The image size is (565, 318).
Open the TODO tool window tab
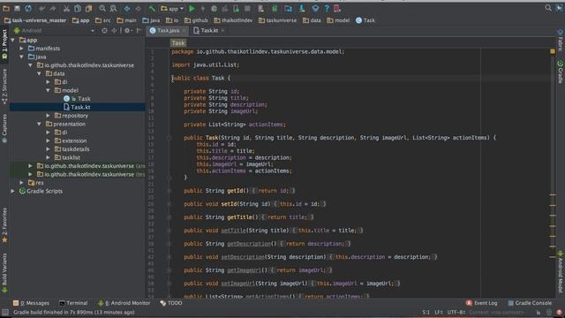[x=171, y=303]
